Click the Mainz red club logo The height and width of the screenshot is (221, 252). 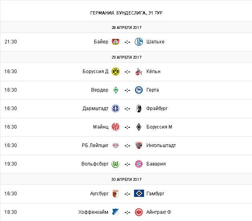click(116, 127)
